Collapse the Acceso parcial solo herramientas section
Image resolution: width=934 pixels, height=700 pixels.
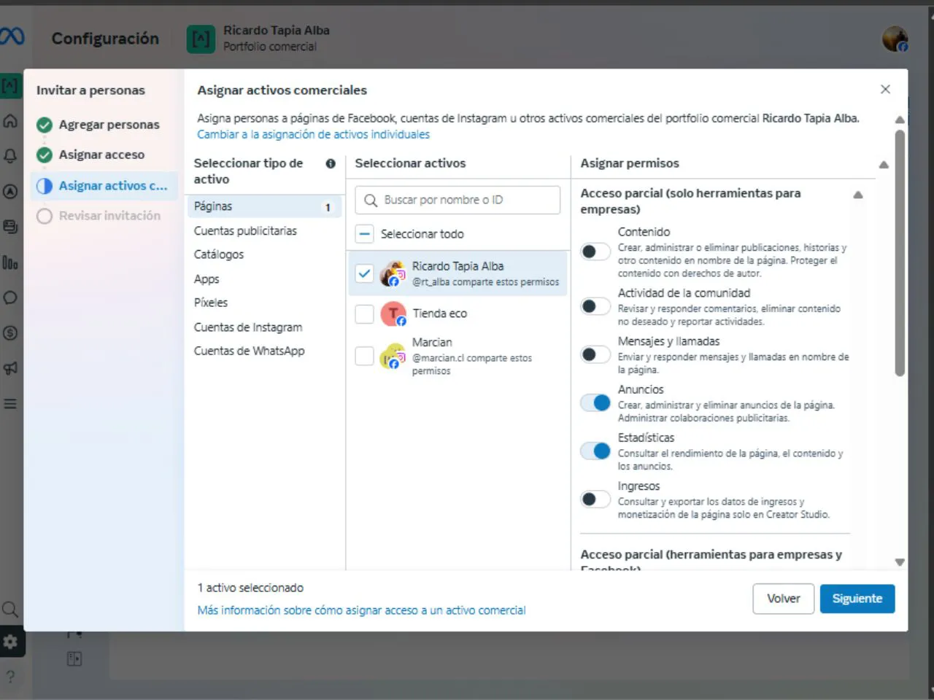tap(858, 195)
